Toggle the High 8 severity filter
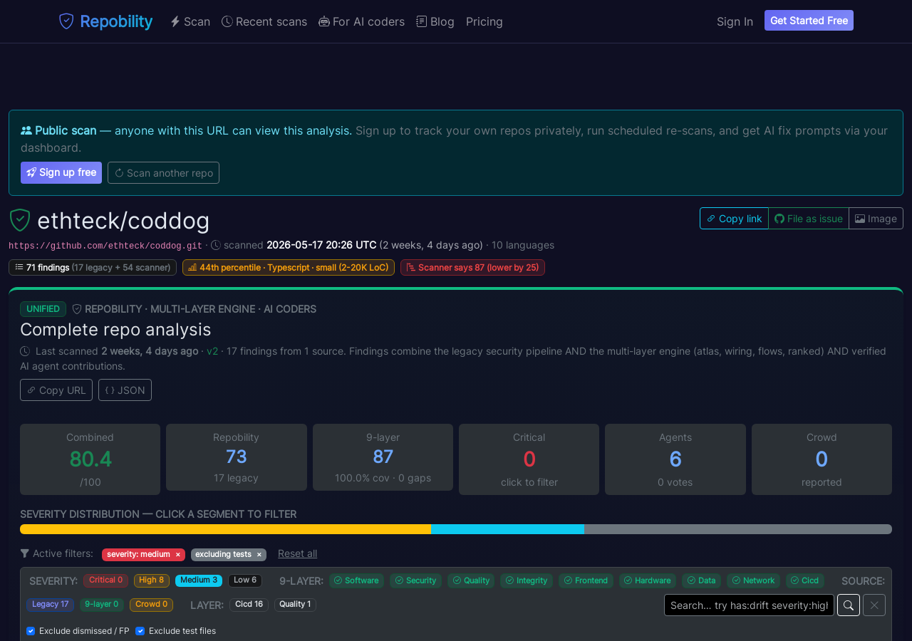Screen dimensions: 912x641 click(x=152, y=580)
